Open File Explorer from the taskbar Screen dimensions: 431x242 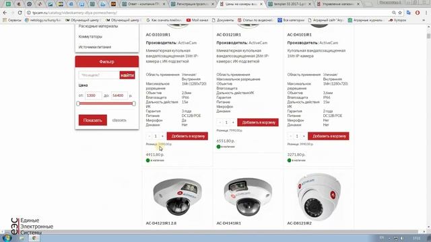22,238
